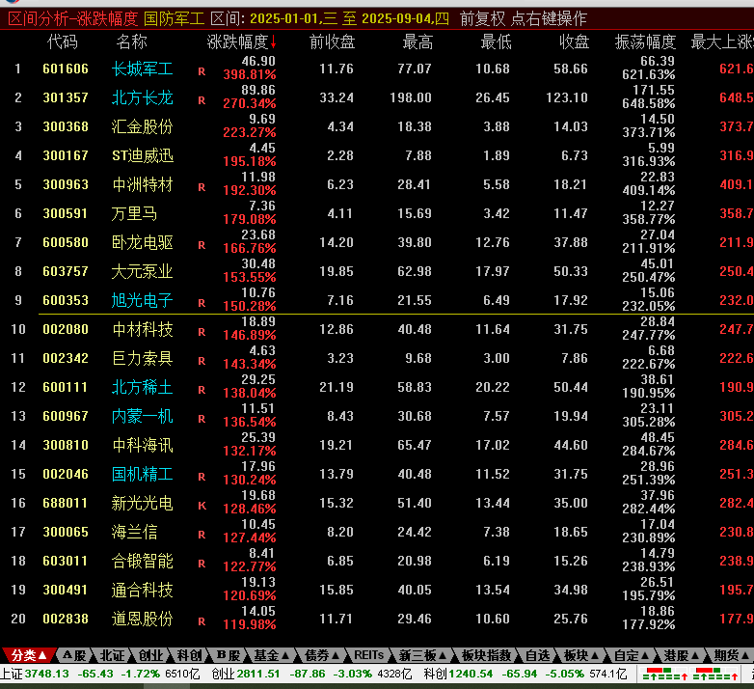Switch to the 北证 tab
Viewport: 754px width, 689px height.
pyautogui.click(x=112, y=655)
